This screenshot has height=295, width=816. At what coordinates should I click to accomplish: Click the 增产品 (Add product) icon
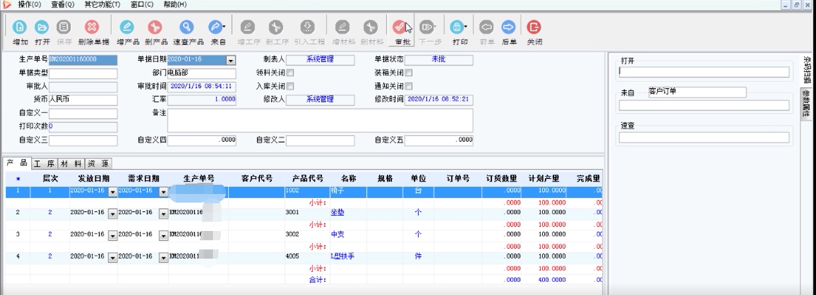point(127,27)
